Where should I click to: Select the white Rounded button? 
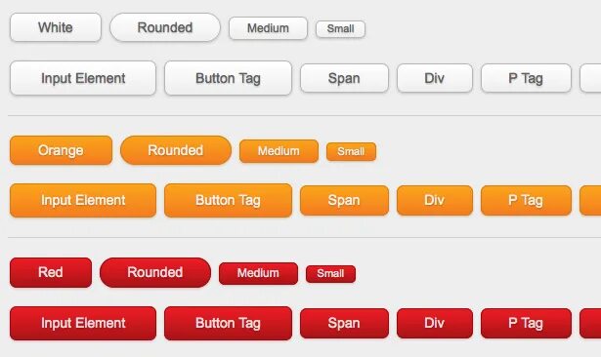click(x=165, y=27)
